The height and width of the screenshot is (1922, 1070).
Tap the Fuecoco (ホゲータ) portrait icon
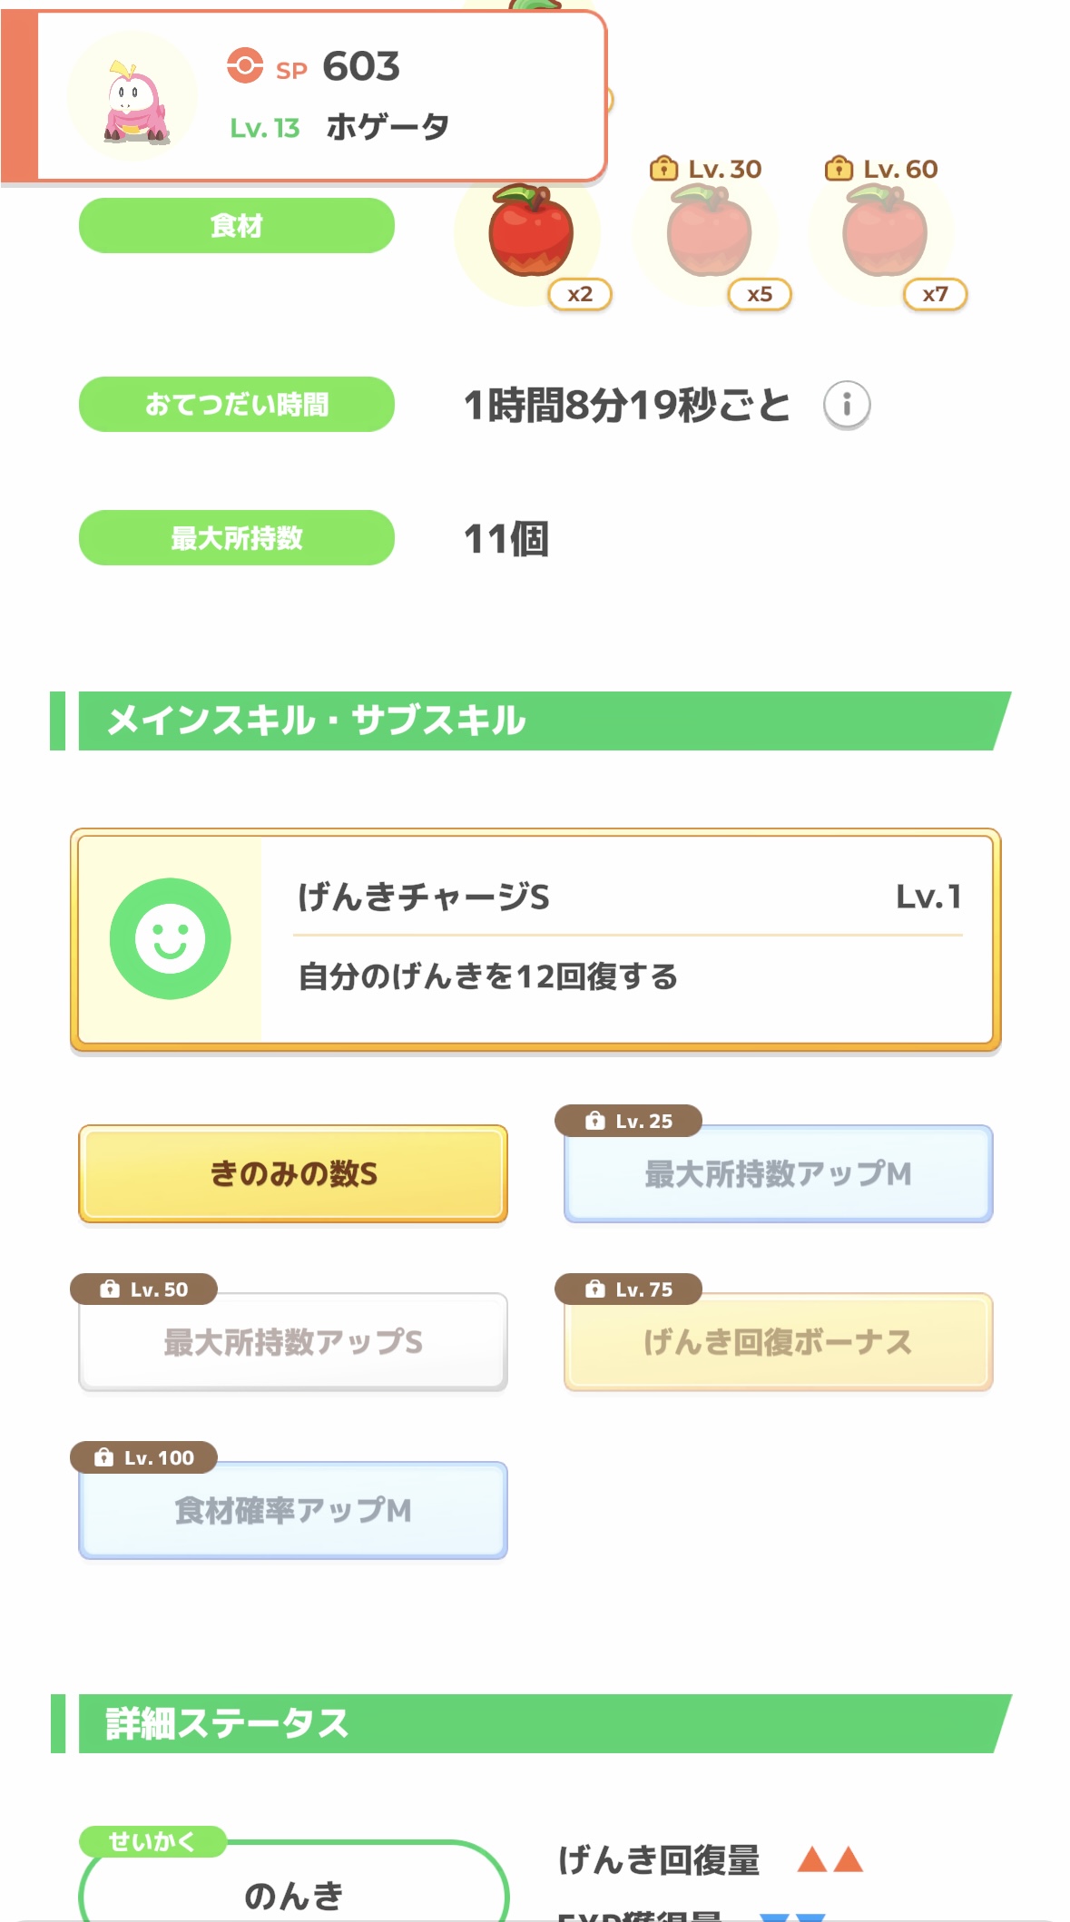pos(133,97)
